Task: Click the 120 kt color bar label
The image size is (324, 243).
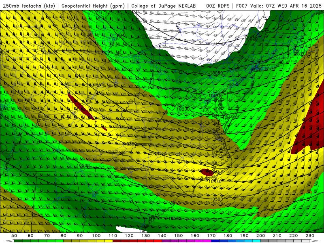Action: click(129, 236)
